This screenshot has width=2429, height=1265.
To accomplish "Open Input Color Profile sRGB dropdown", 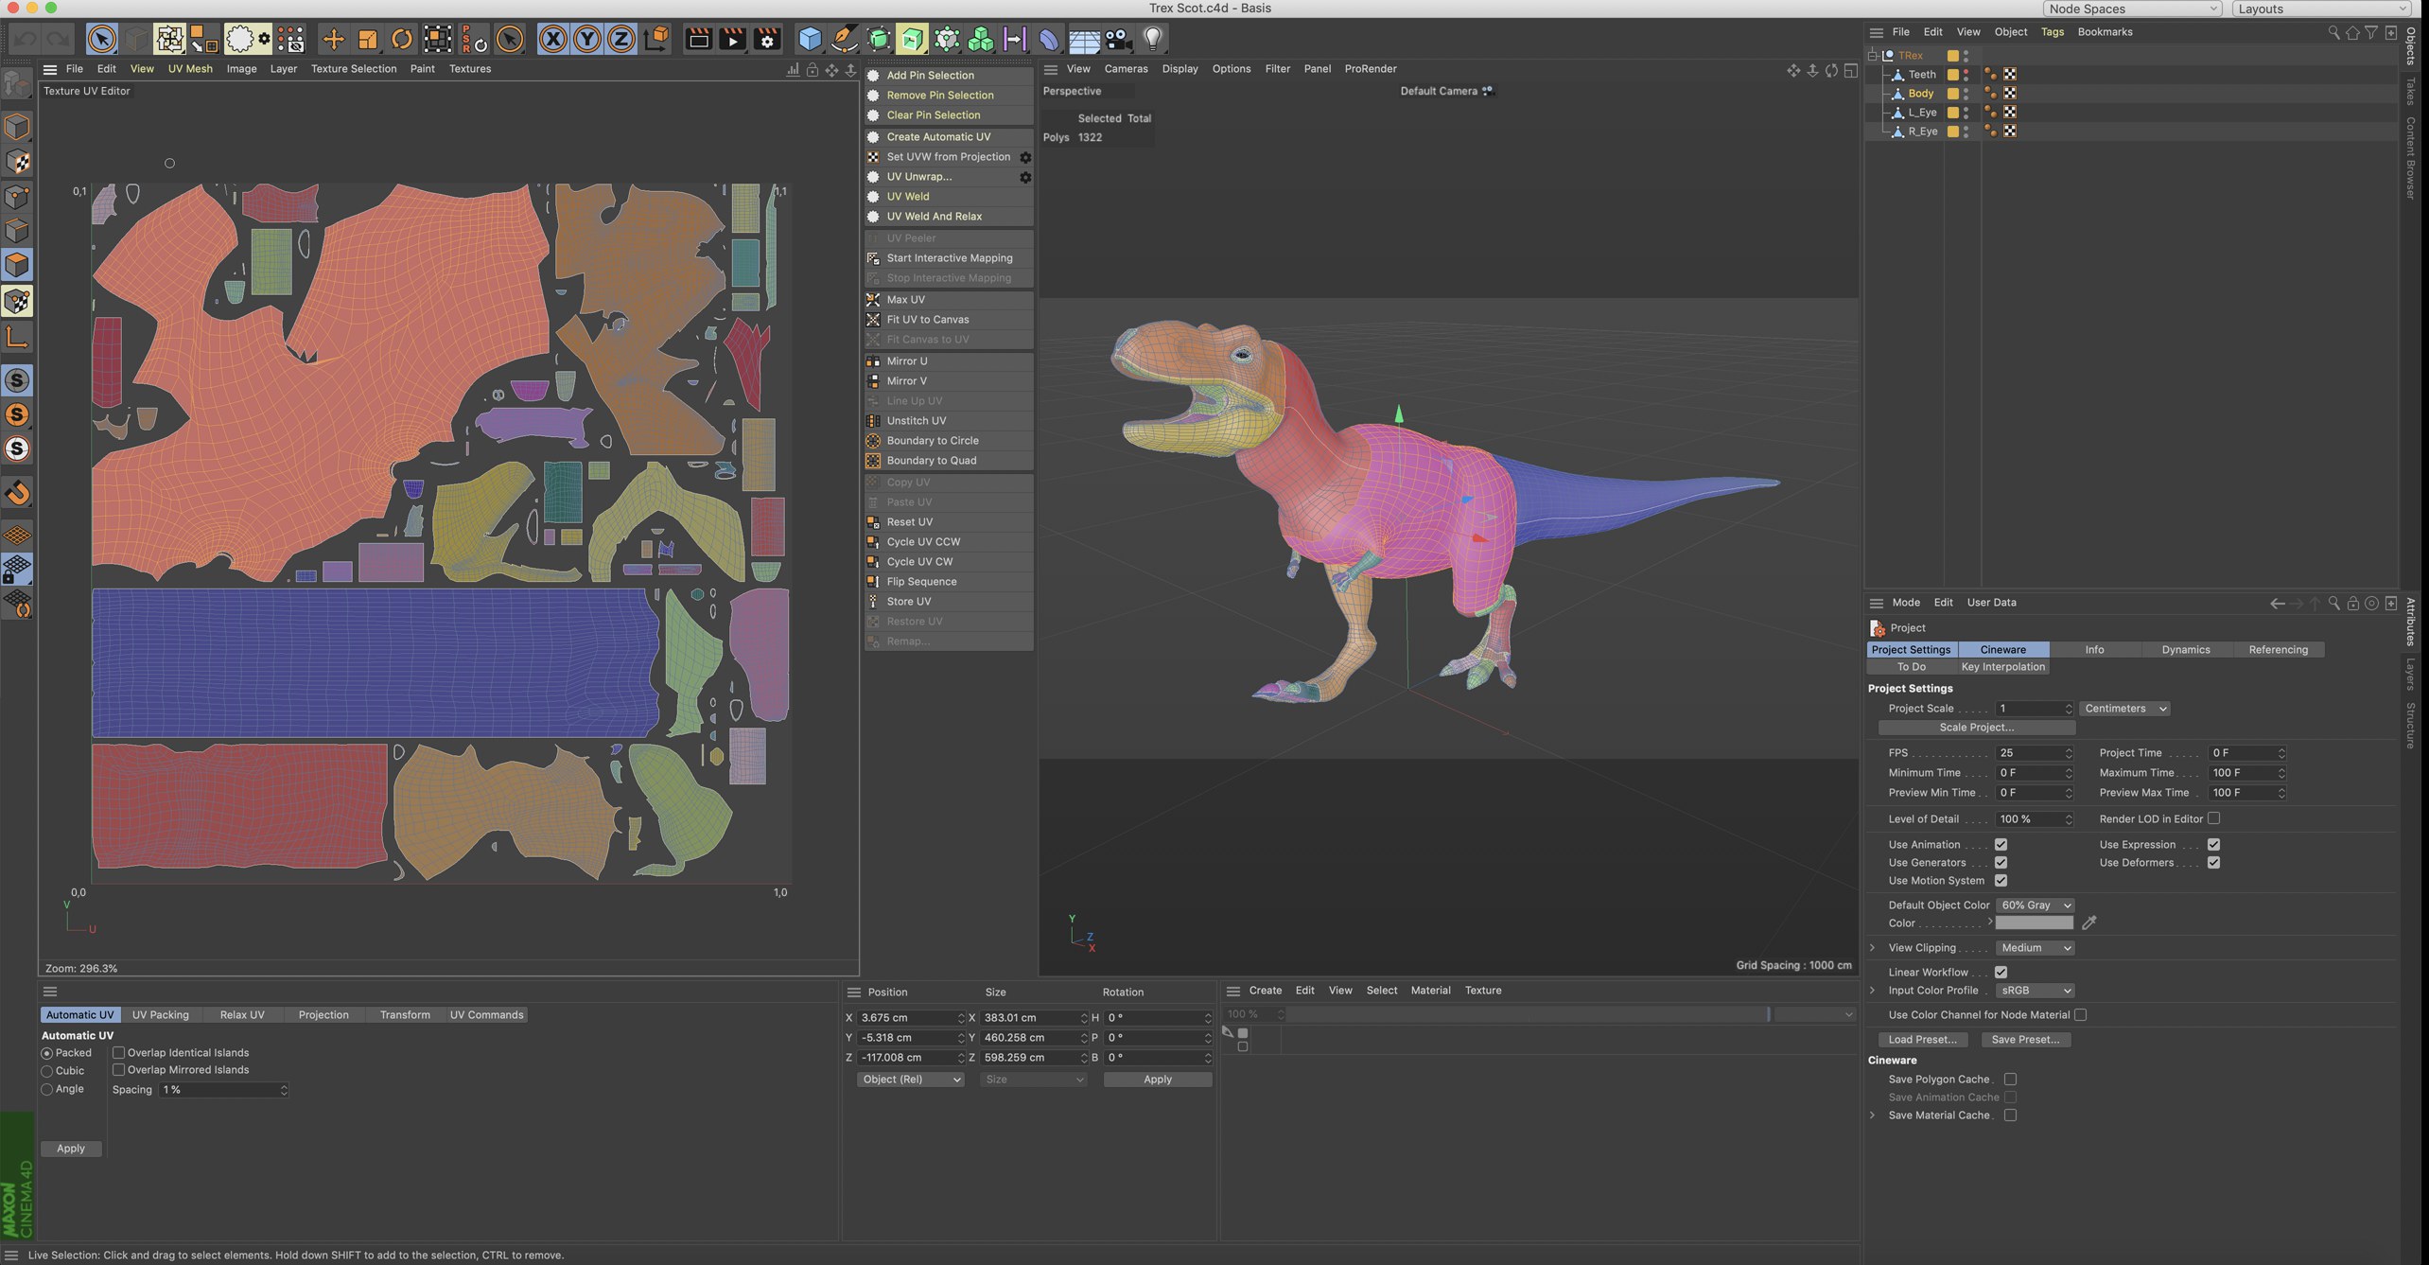I will (x=2035, y=991).
